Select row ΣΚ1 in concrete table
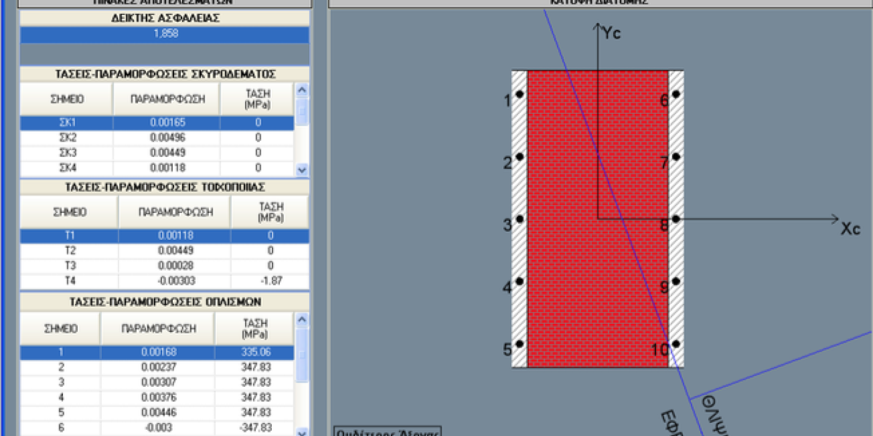This screenshot has height=436, width=873. [x=157, y=123]
